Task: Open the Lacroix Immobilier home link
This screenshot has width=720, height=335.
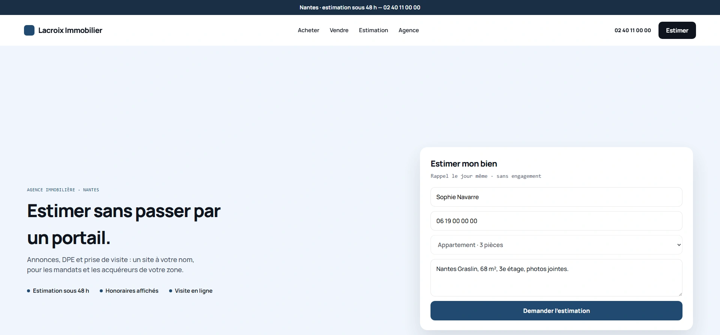Action: click(x=63, y=30)
